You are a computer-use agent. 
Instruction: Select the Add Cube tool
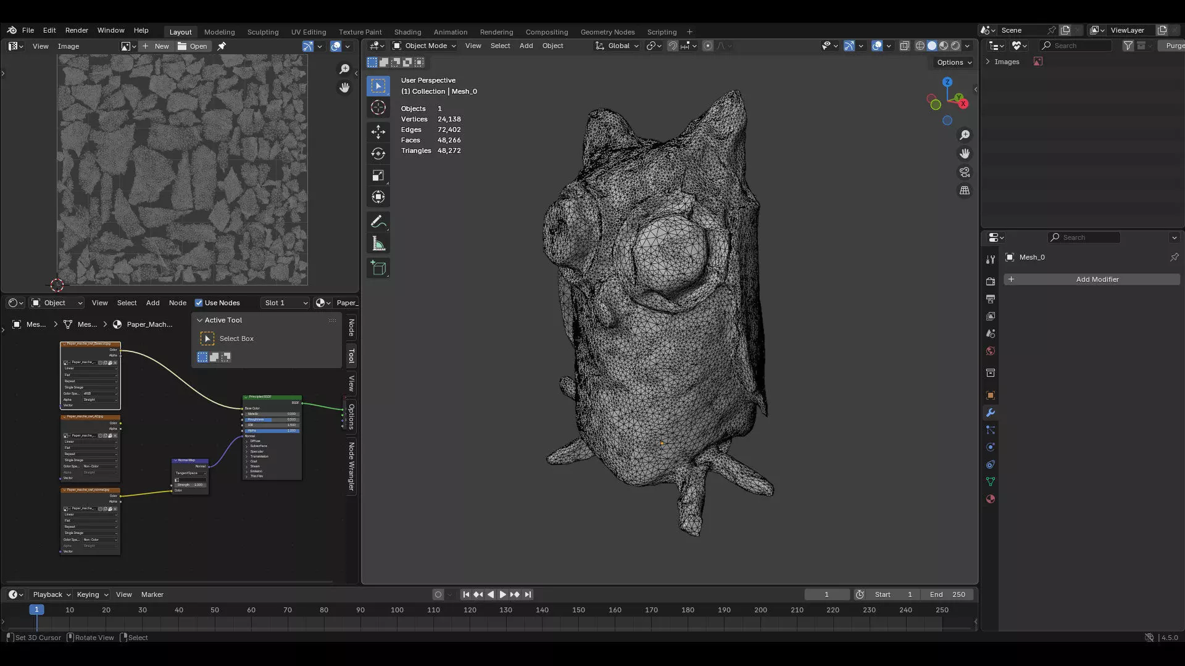pyautogui.click(x=378, y=268)
